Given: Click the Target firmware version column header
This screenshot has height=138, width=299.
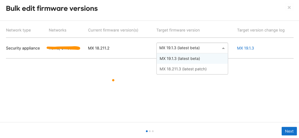Looking at the screenshot, I should pos(178,30).
